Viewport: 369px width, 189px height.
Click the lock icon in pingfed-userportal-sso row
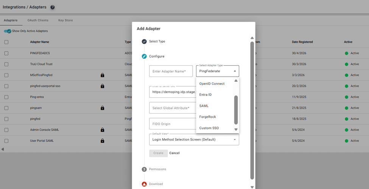[x=102, y=86]
